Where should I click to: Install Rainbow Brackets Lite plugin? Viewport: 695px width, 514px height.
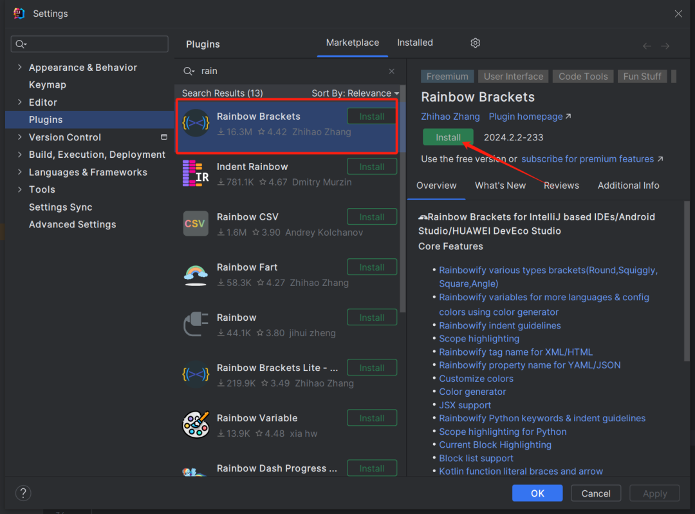tap(371, 368)
